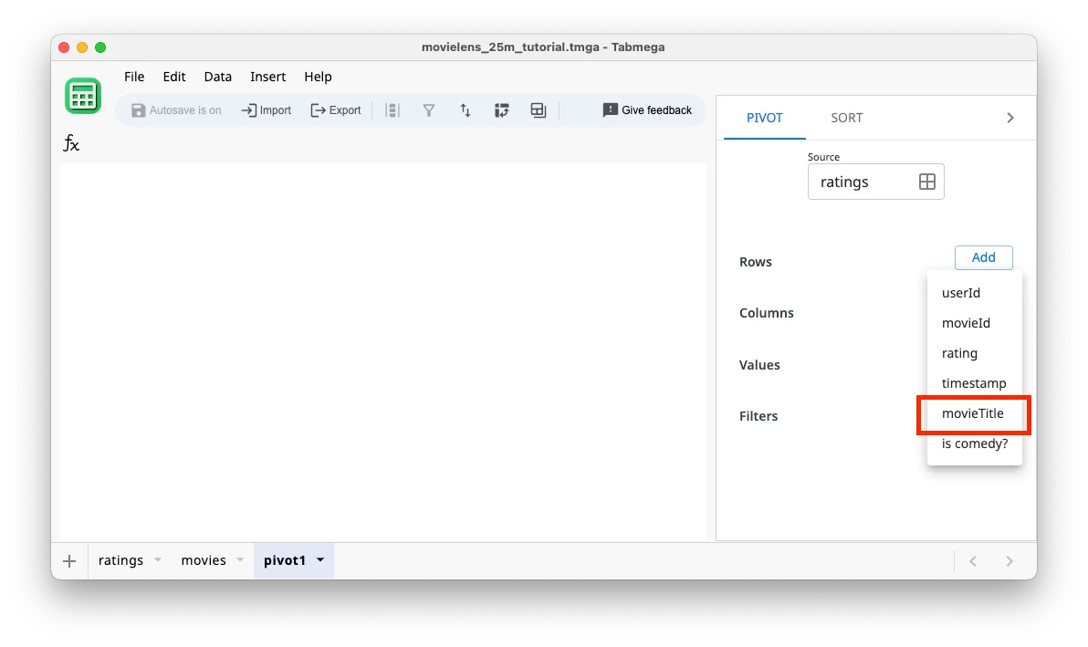This screenshot has width=1088, height=647.
Task: Open the pivot1 tab dropdown menu
Action: (x=319, y=560)
